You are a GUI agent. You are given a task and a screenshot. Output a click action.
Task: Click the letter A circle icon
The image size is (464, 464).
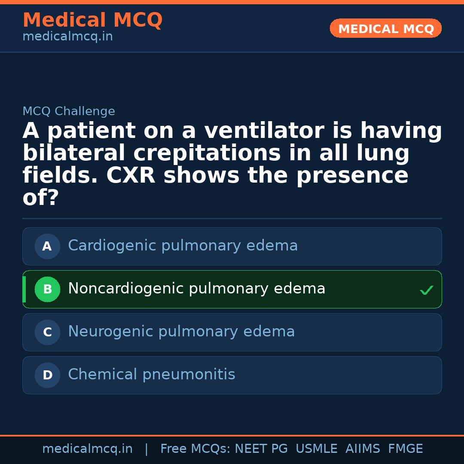(x=47, y=246)
